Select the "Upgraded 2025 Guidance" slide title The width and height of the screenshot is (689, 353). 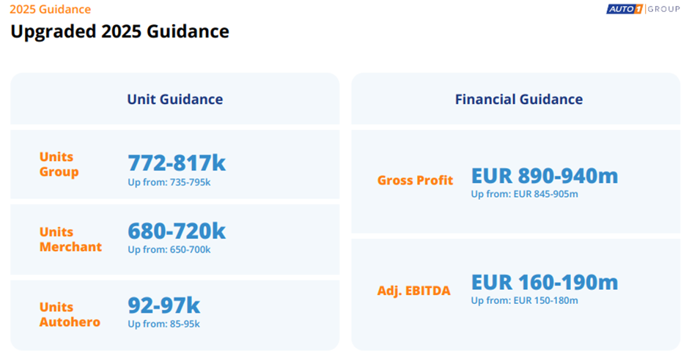[119, 31]
